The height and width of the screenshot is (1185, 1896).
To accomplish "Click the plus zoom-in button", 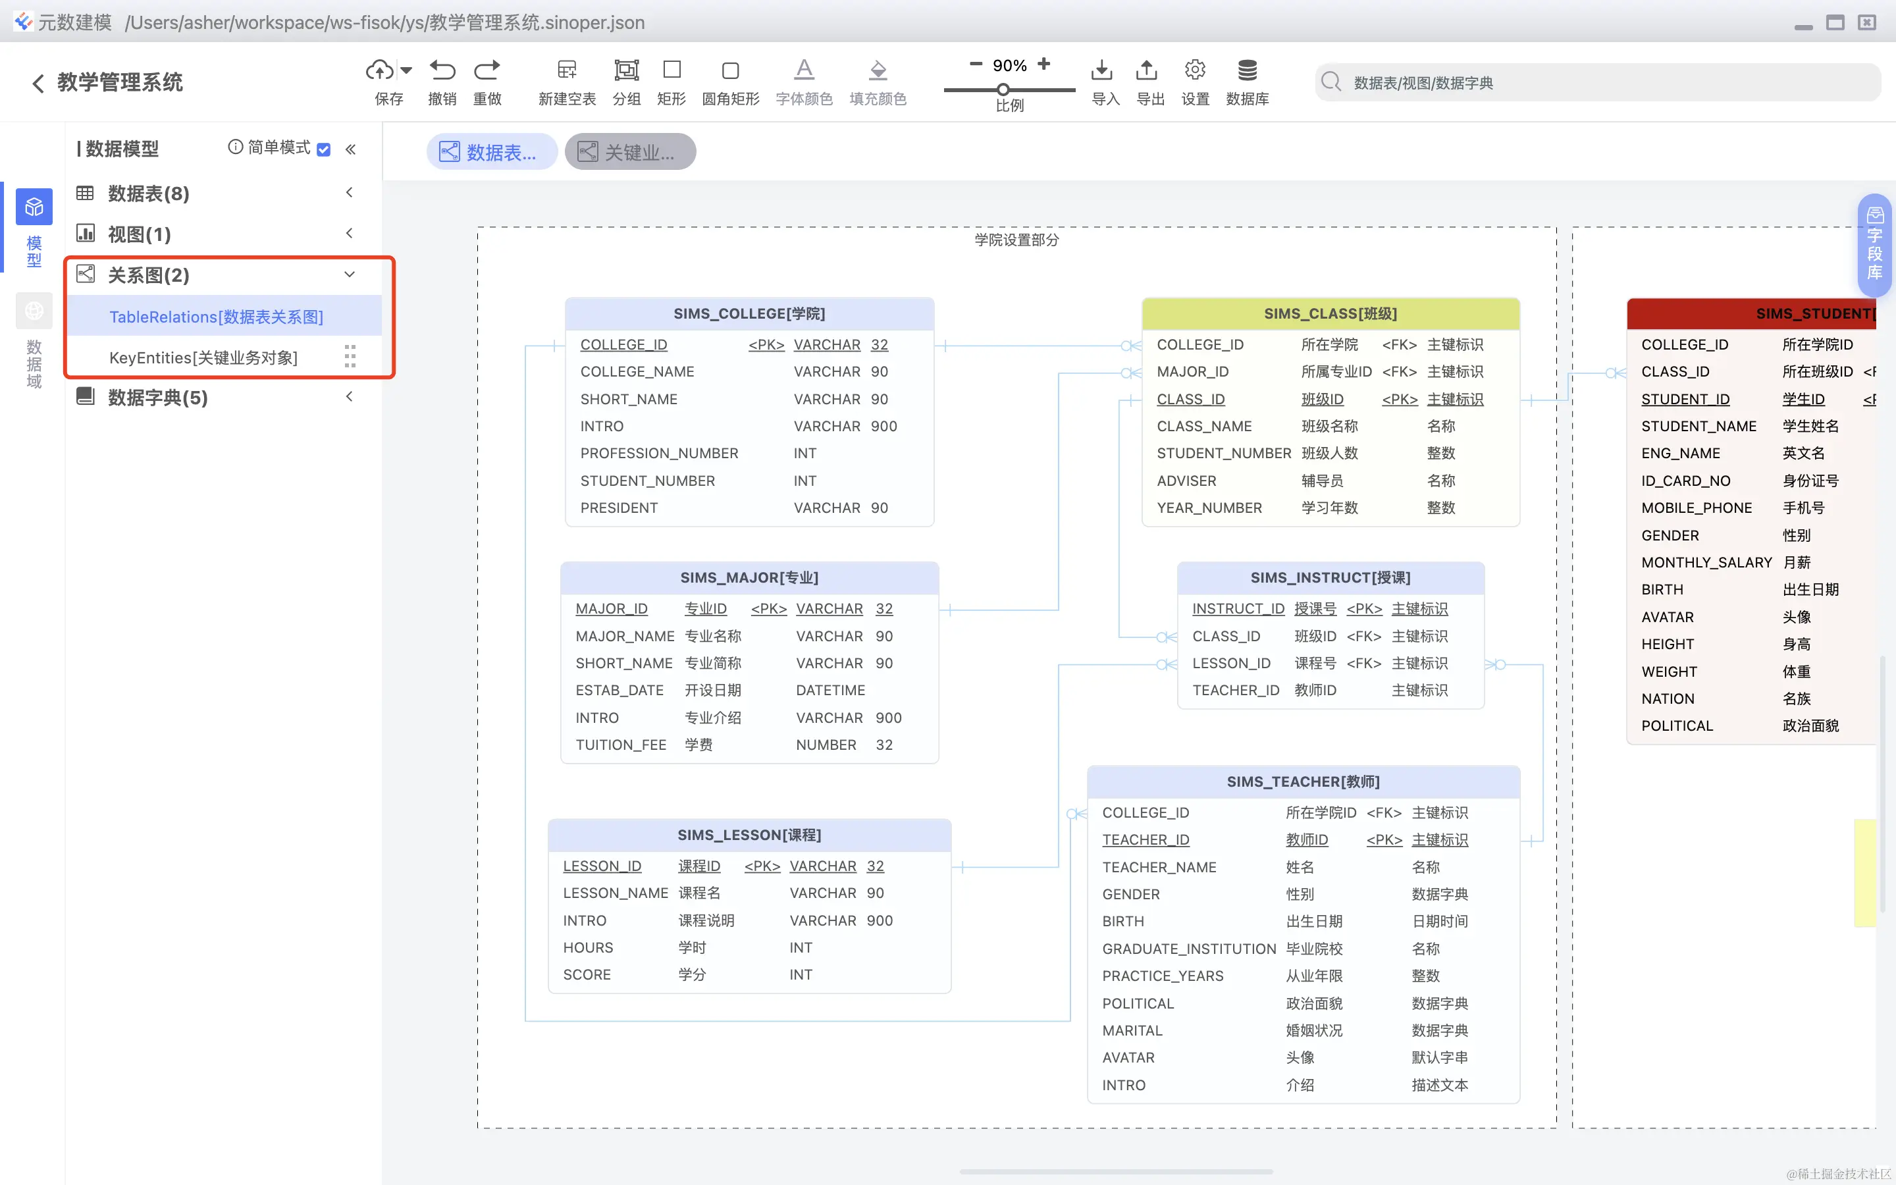I will 1043,65.
